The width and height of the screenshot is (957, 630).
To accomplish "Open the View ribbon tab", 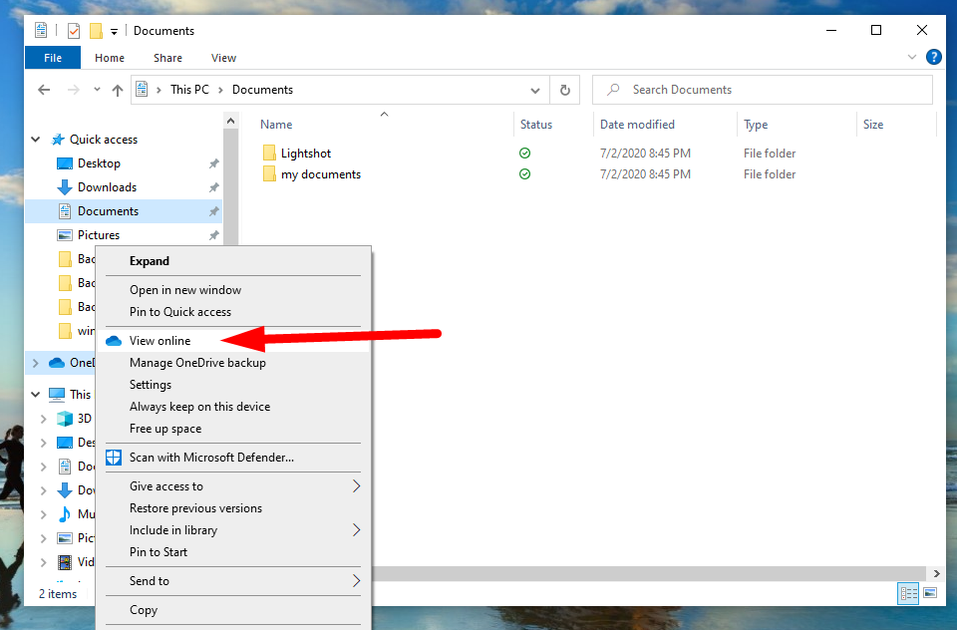I will click(x=223, y=58).
